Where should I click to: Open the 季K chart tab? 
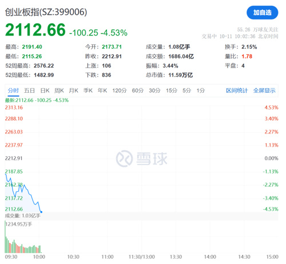(x=88, y=90)
